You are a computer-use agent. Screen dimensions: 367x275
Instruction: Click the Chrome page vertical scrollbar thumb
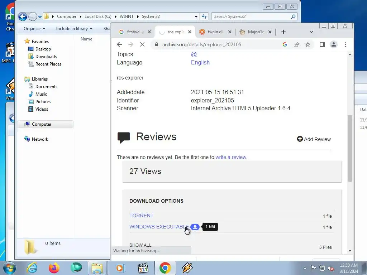point(350,149)
